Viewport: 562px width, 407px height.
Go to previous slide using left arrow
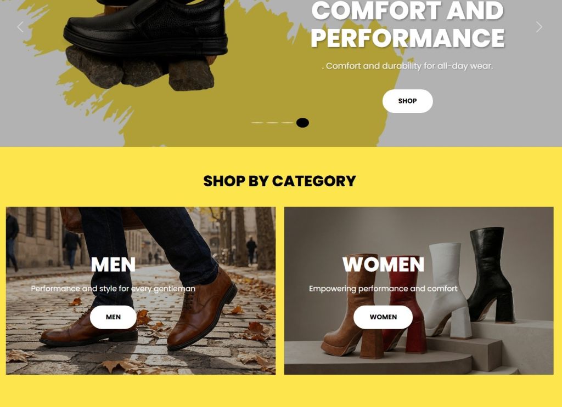(20, 27)
